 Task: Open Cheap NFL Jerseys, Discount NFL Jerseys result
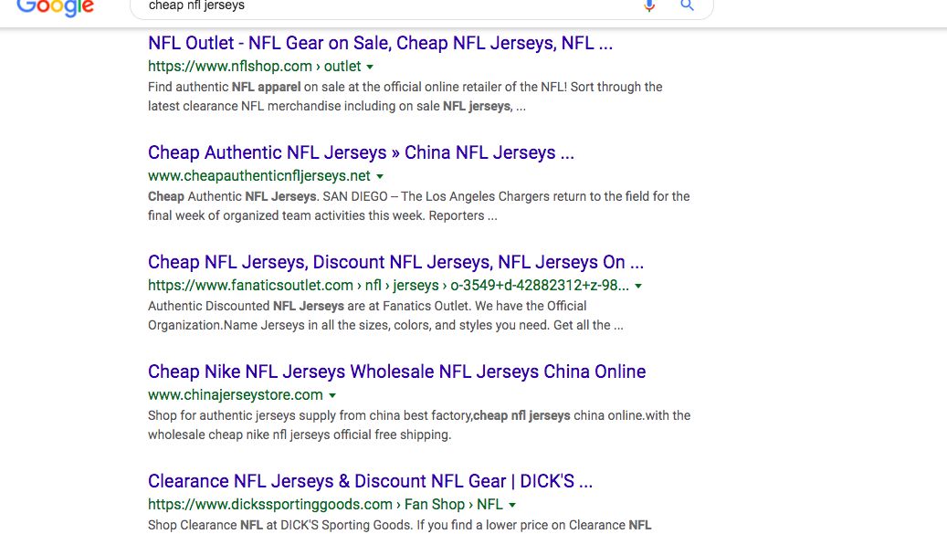click(395, 262)
